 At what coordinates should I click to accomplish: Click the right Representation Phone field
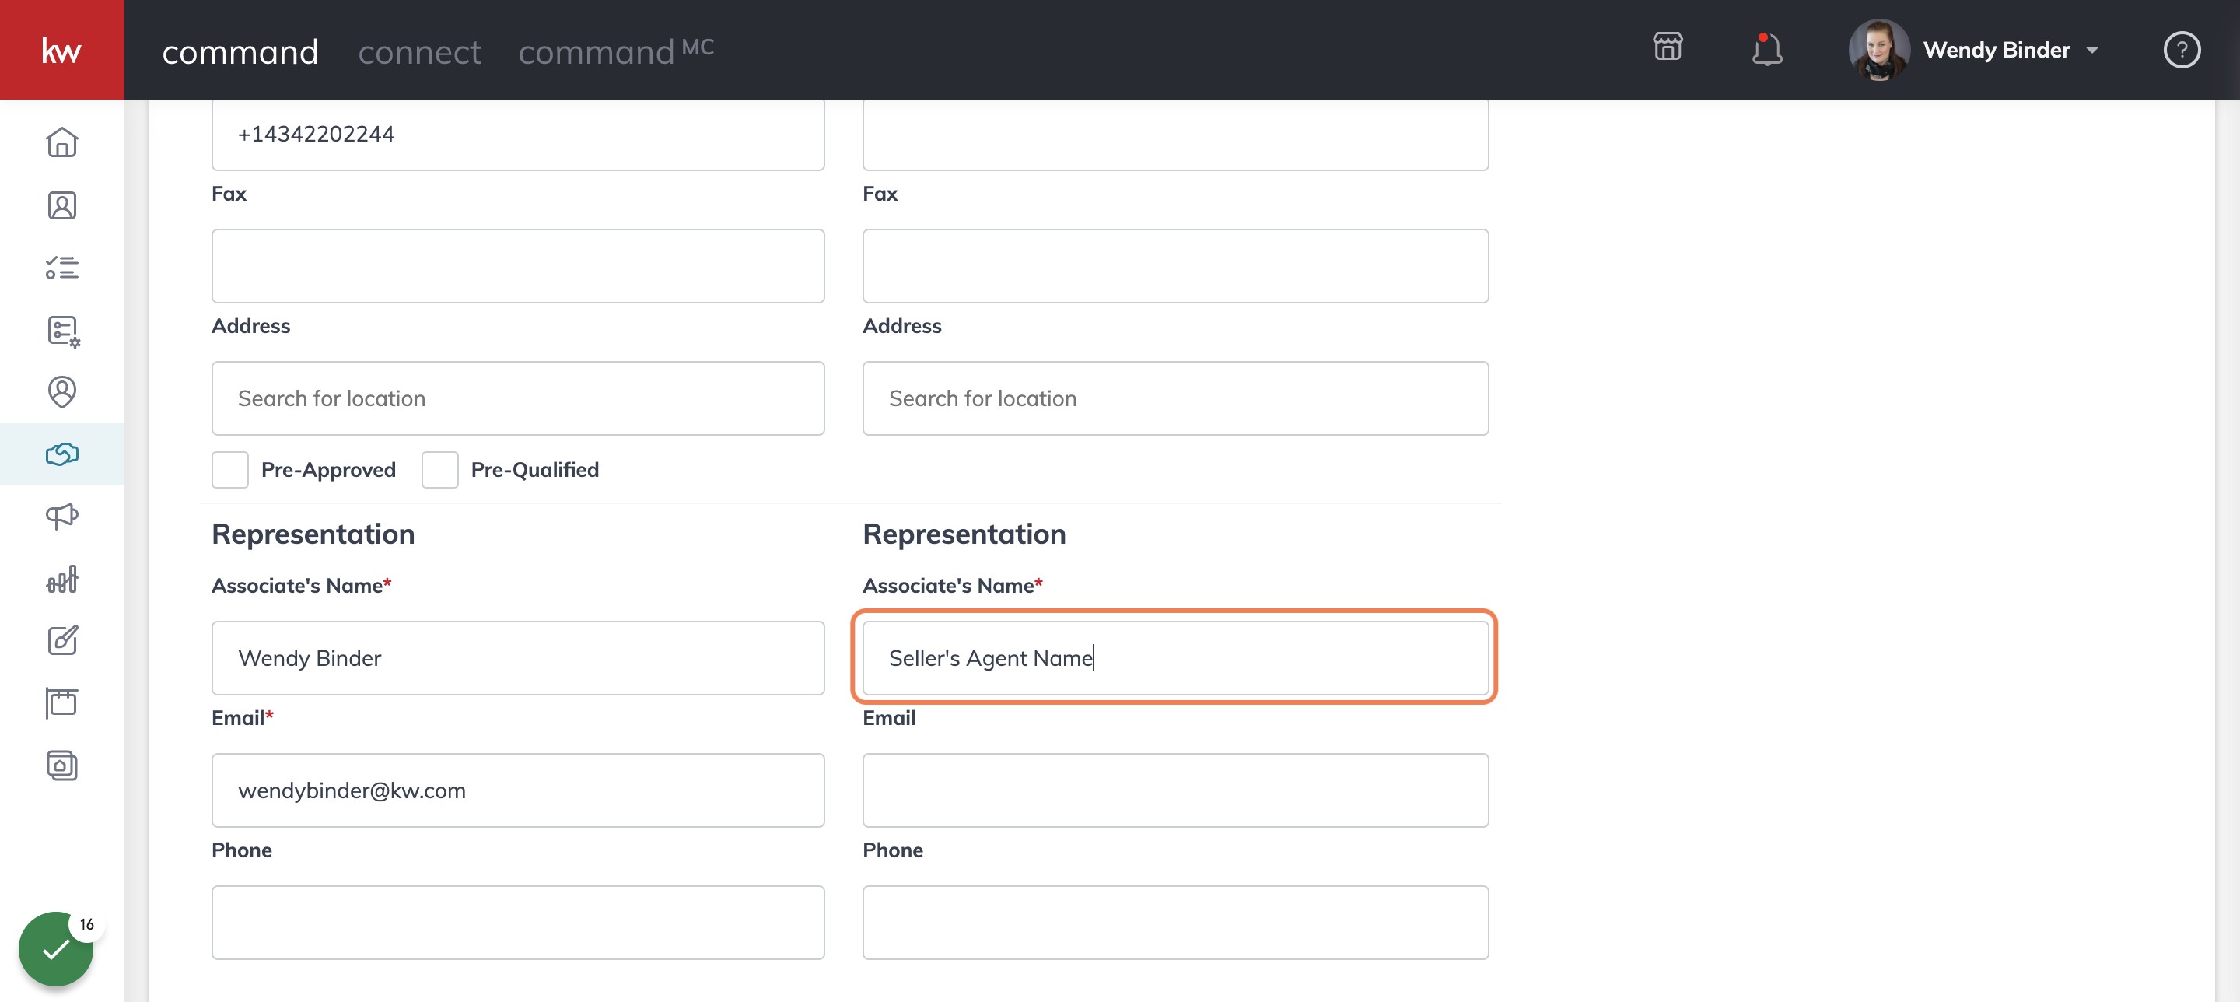pos(1174,922)
